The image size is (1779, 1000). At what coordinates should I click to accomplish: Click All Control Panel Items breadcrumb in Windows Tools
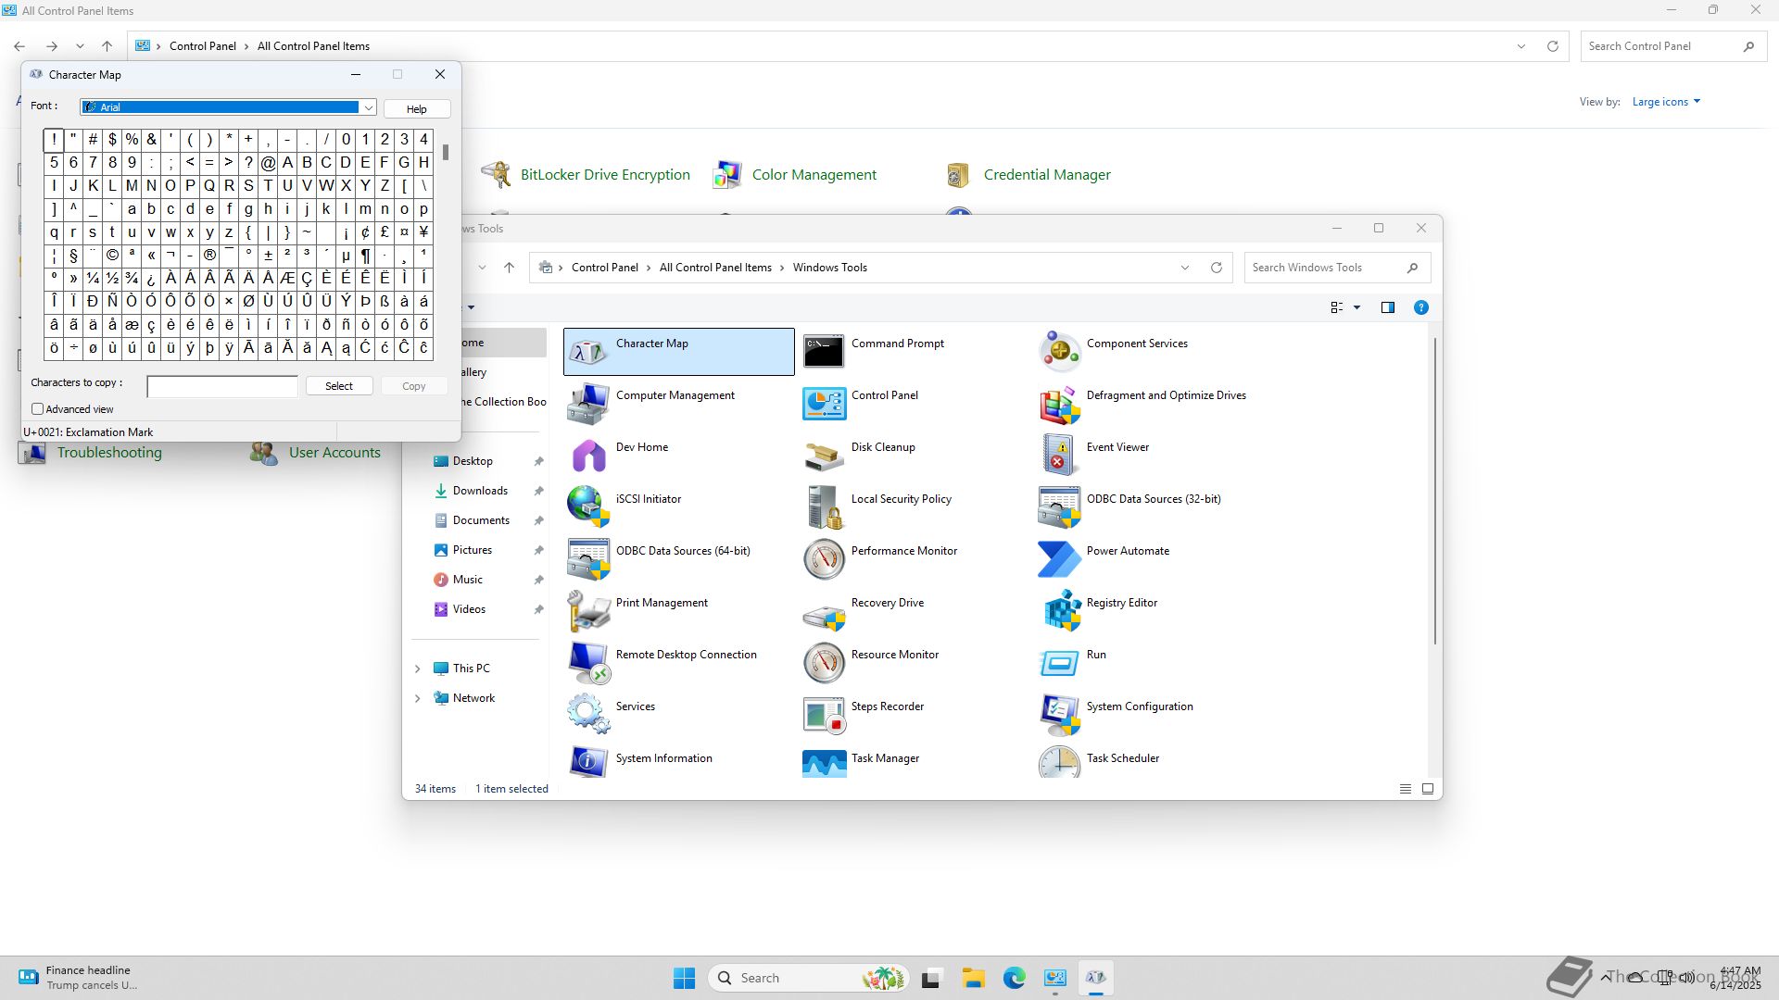[715, 268]
